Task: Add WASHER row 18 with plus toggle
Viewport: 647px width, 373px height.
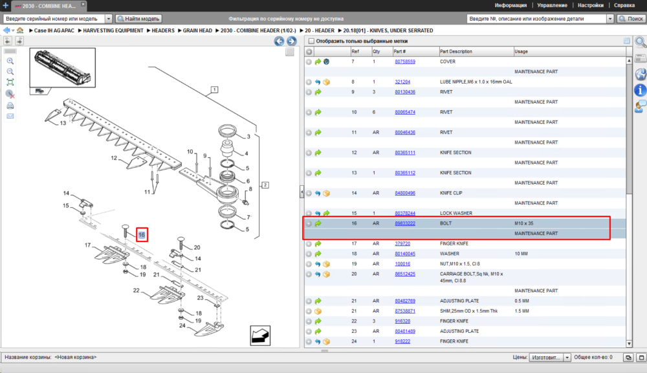Action: click(309, 254)
